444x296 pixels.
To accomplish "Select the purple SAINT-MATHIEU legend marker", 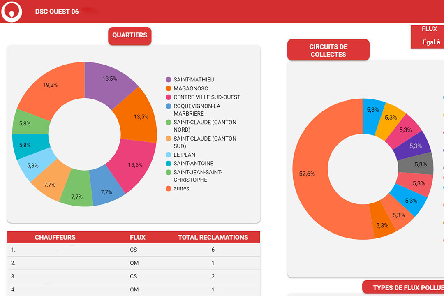I will click(x=169, y=80).
